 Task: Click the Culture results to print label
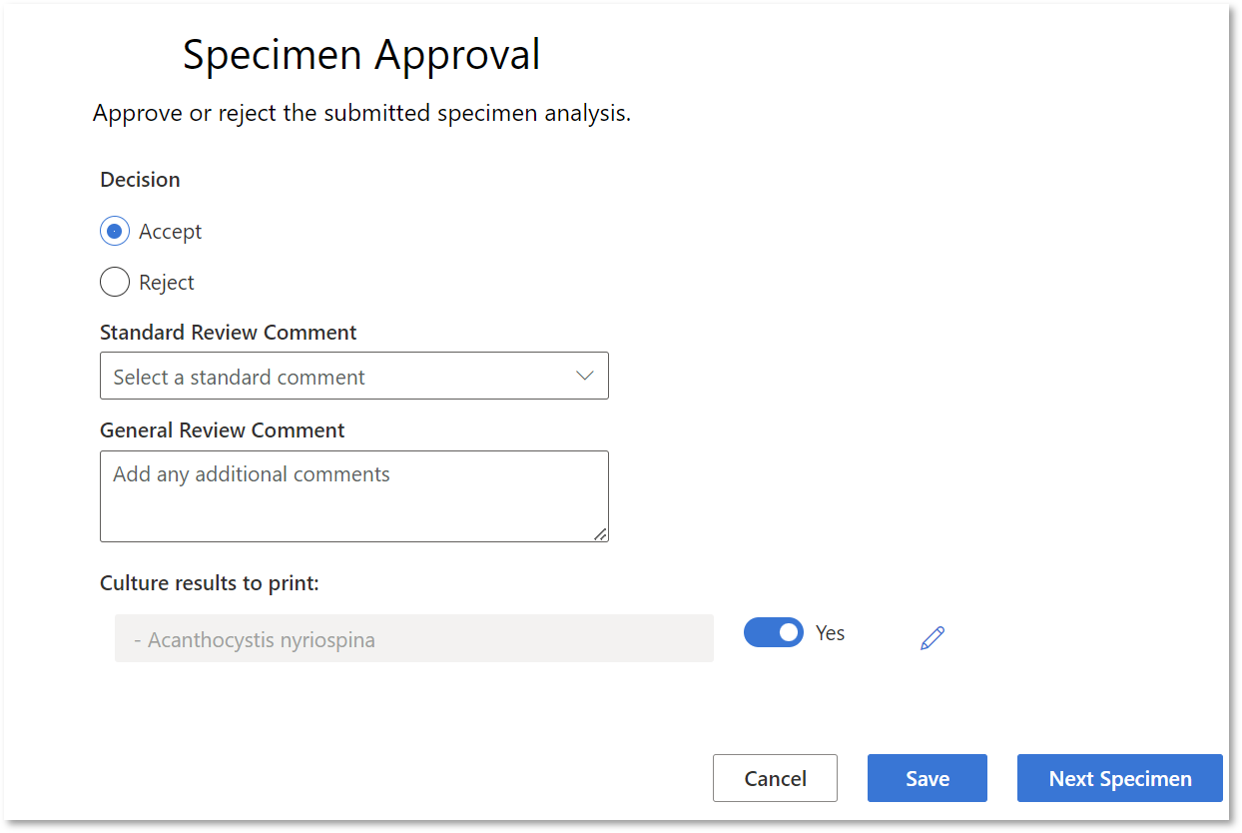point(210,583)
